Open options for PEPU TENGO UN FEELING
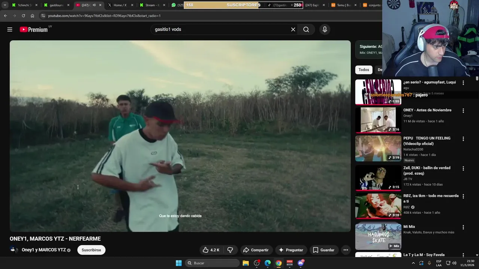479x269 pixels. point(463,139)
